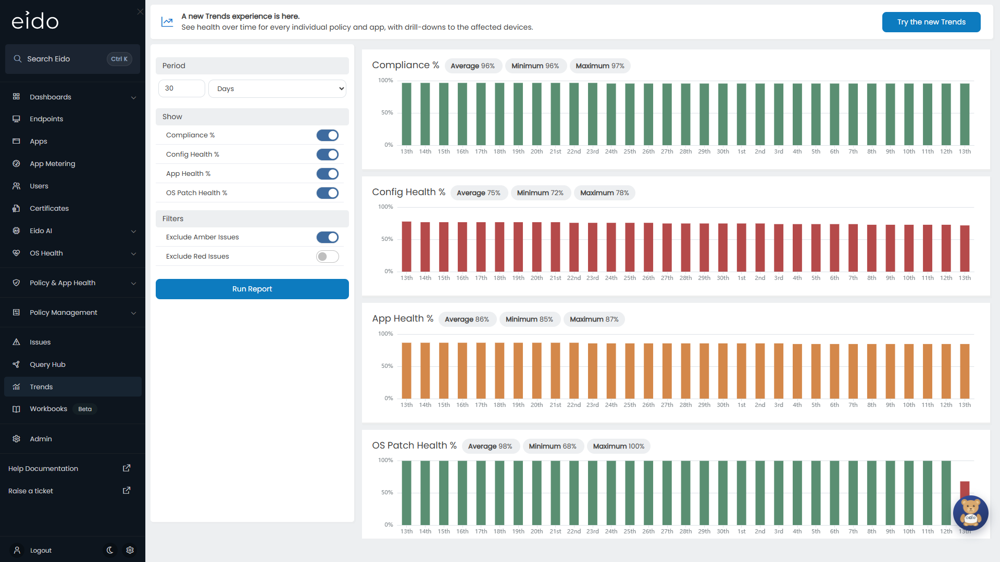
Task: Click the Apps window icon
Action: tap(16, 142)
